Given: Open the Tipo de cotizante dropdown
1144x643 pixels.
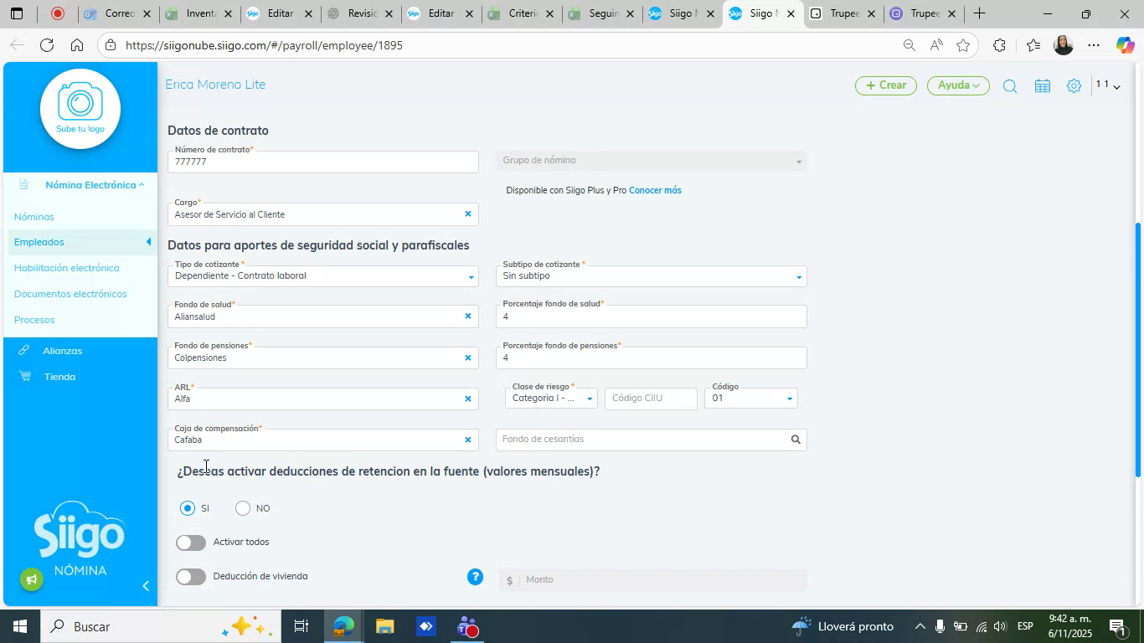Looking at the screenshot, I should pyautogui.click(x=323, y=275).
